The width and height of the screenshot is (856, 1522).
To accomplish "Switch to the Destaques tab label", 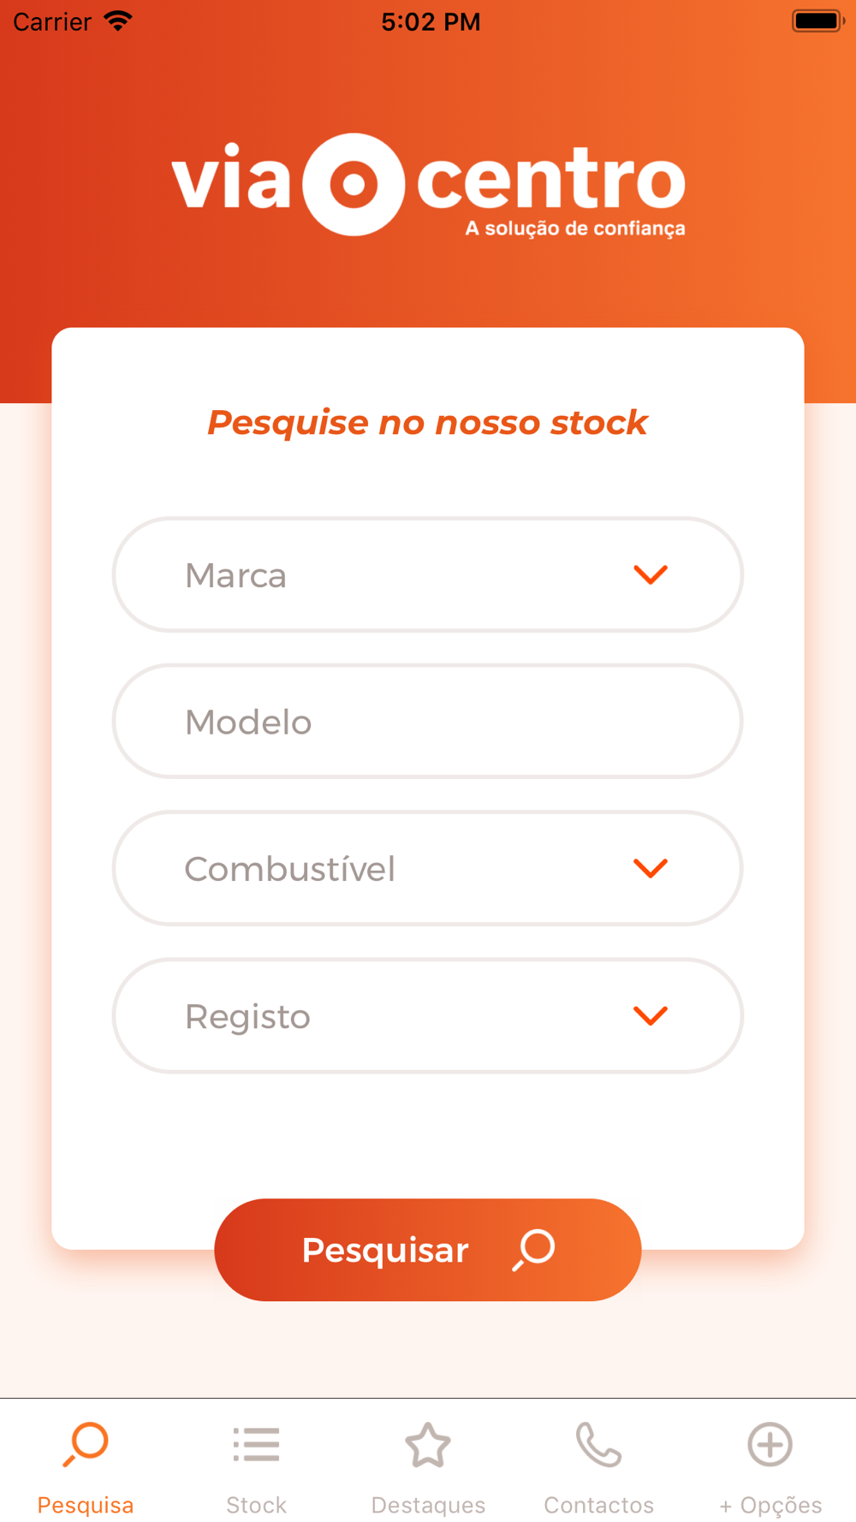I will click(x=428, y=1505).
